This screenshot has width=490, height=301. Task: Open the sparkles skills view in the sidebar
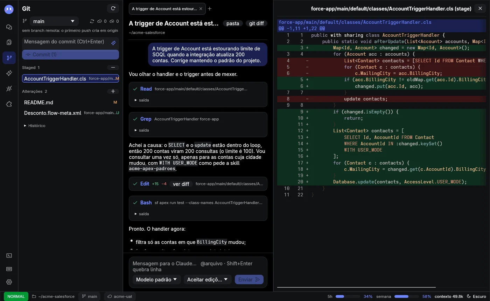click(9, 73)
